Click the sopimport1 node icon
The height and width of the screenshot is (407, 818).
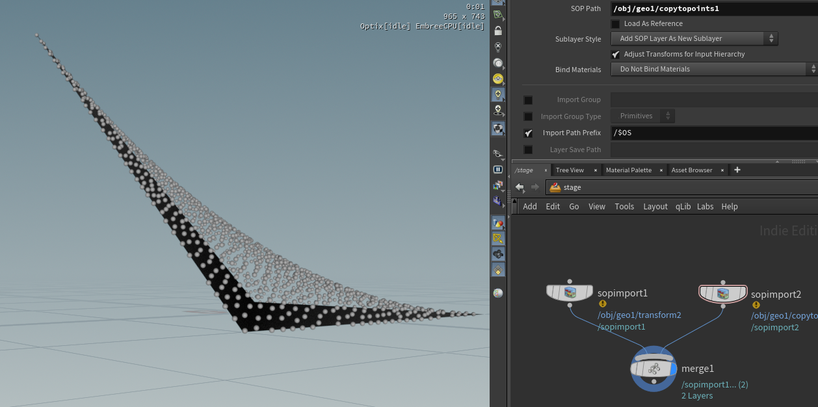tap(570, 293)
